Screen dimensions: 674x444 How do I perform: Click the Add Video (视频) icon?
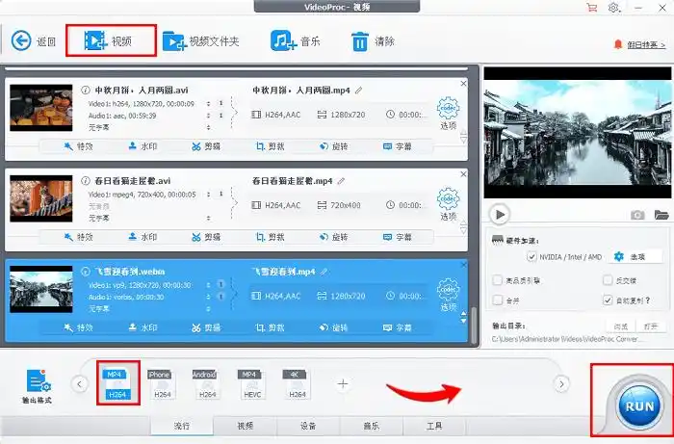(x=94, y=41)
